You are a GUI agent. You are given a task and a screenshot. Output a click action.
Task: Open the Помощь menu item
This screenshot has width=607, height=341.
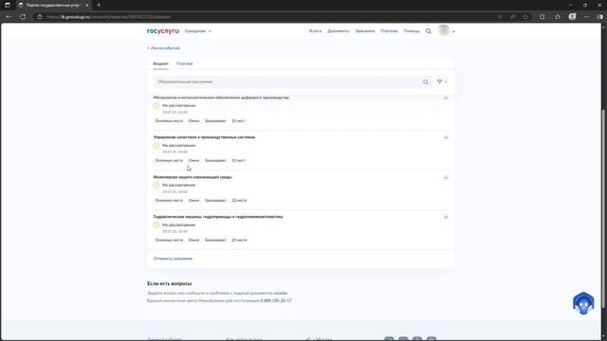tap(411, 31)
